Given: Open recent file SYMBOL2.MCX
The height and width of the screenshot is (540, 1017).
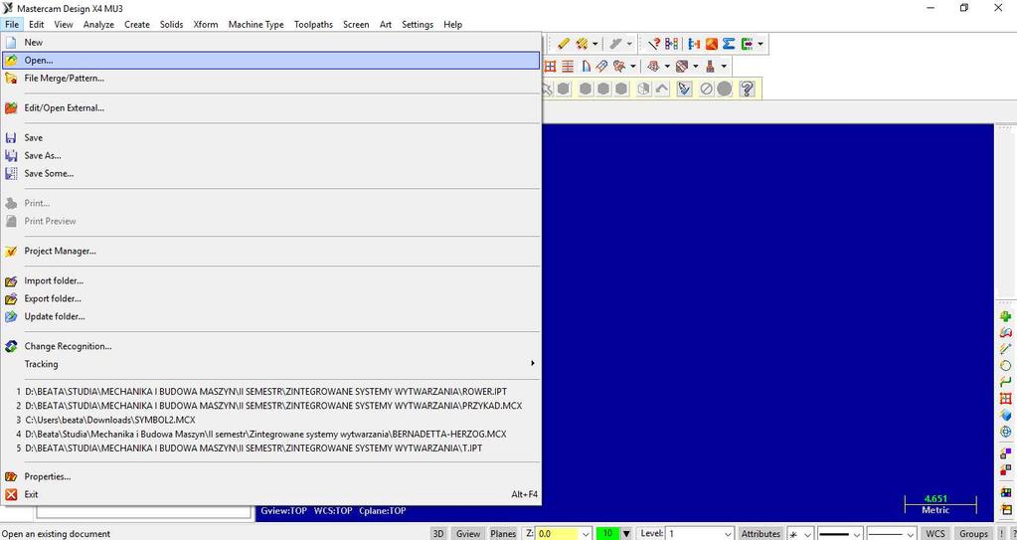Looking at the screenshot, I should [x=271, y=420].
